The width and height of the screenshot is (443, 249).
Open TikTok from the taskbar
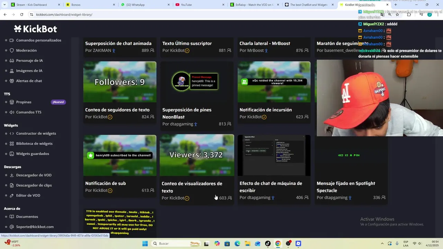(268, 243)
